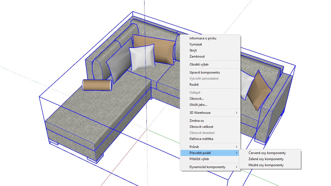Click Obnovit velikost to reset scale
Screen dimensions: 331x186
click(x=201, y=127)
